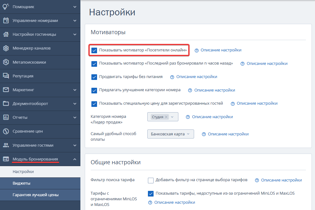Collapse the Модуль бронирования section arrow
The width and height of the screenshot is (315, 210).
pyautogui.click(x=75, y=159)
